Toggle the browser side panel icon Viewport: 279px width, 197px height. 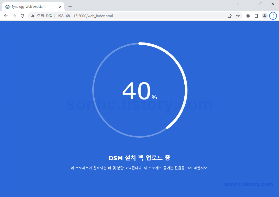coord(257,16)
